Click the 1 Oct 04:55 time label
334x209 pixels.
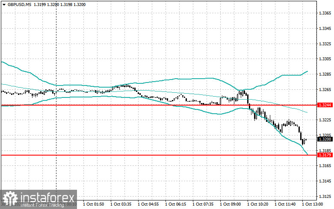pyautogui.click(x=148, y=204)
